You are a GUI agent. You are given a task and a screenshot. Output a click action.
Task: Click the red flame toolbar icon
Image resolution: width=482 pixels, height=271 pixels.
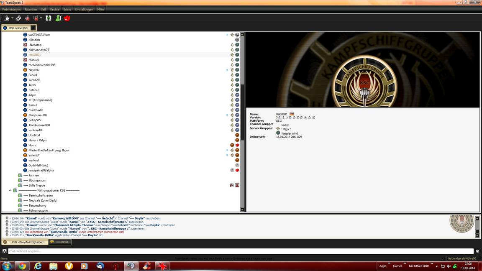click(x=67, y=18)
